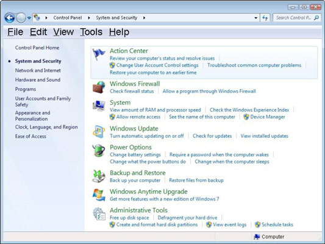
Task: Click the search magnifier icon
Action: (x=316, y=18)
